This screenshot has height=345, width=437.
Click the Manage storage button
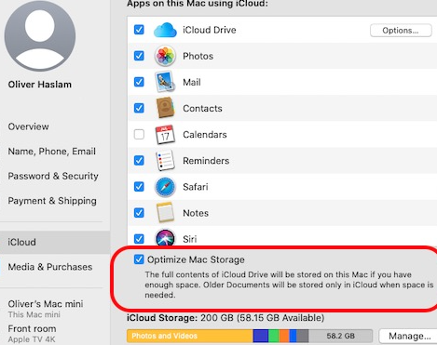(x=409, y=336)
